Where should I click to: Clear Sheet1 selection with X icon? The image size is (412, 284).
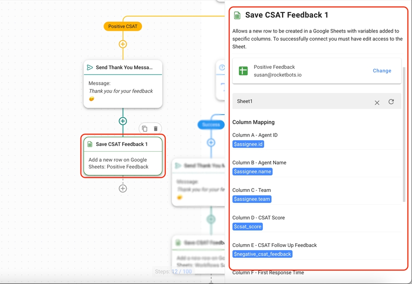click(x=377, y=103)
